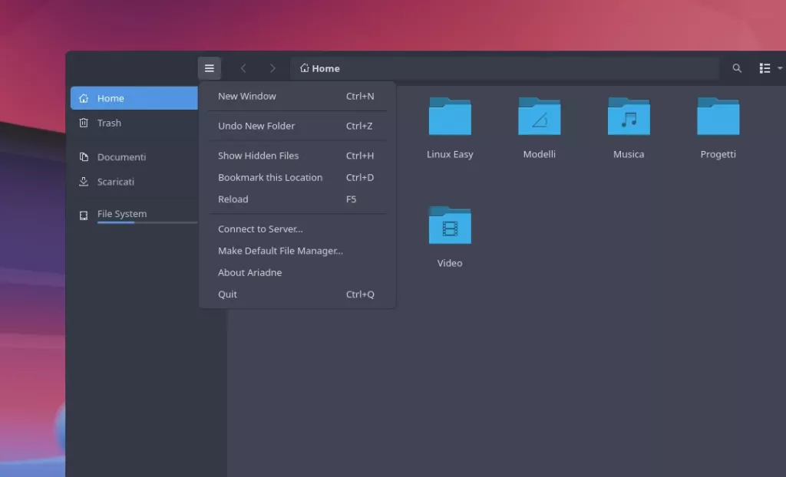The image size is (786, 477).
Task: Select Bookmark this Location
Action: (297, 177)
